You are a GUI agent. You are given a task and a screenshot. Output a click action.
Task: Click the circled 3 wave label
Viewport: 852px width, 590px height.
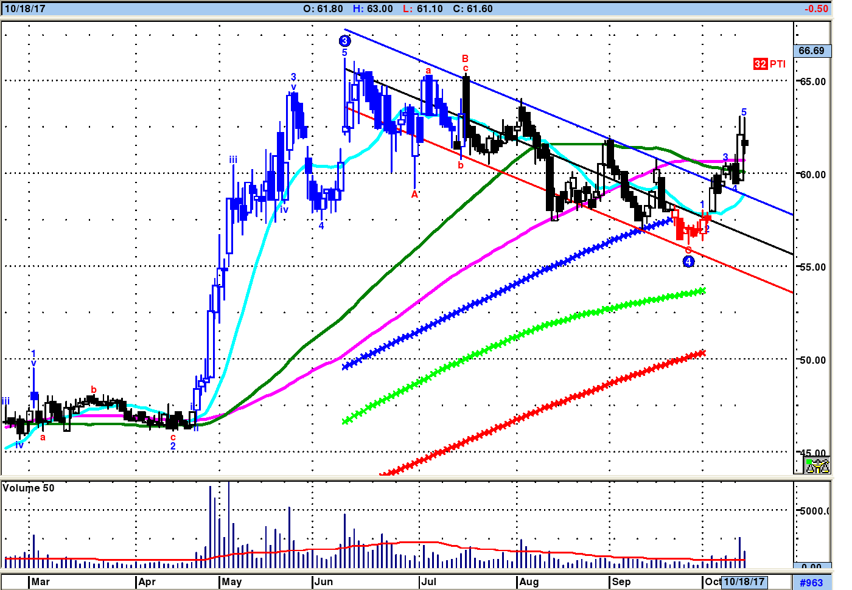(344, 41)
